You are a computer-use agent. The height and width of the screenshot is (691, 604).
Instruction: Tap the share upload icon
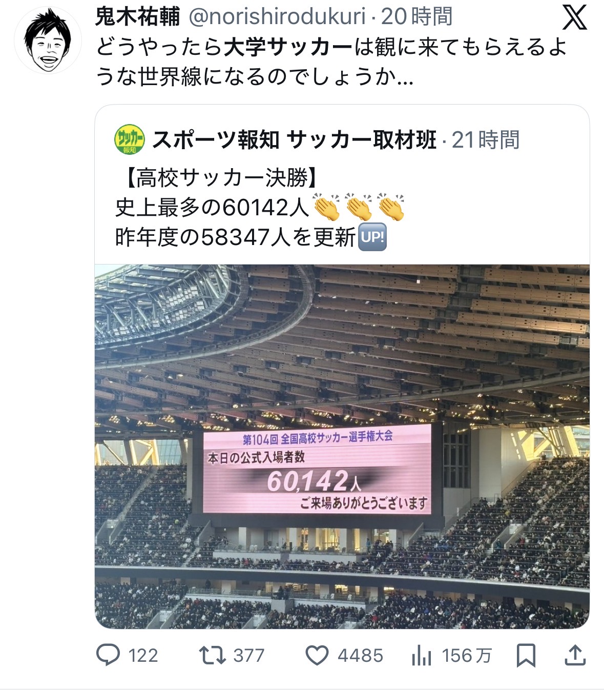(574, 656)
